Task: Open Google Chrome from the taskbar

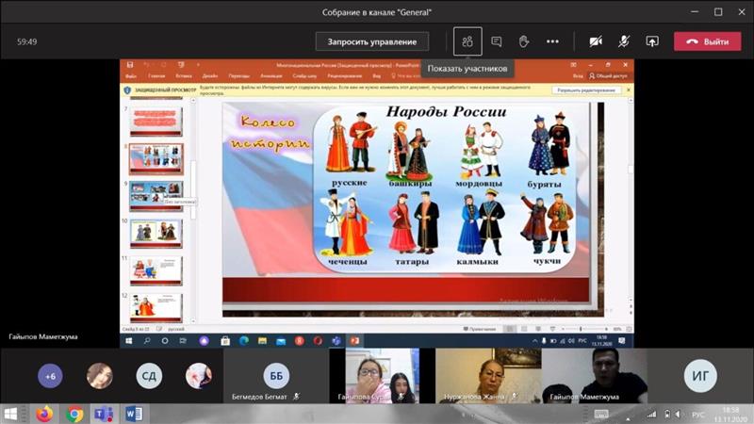Action: 74,414
